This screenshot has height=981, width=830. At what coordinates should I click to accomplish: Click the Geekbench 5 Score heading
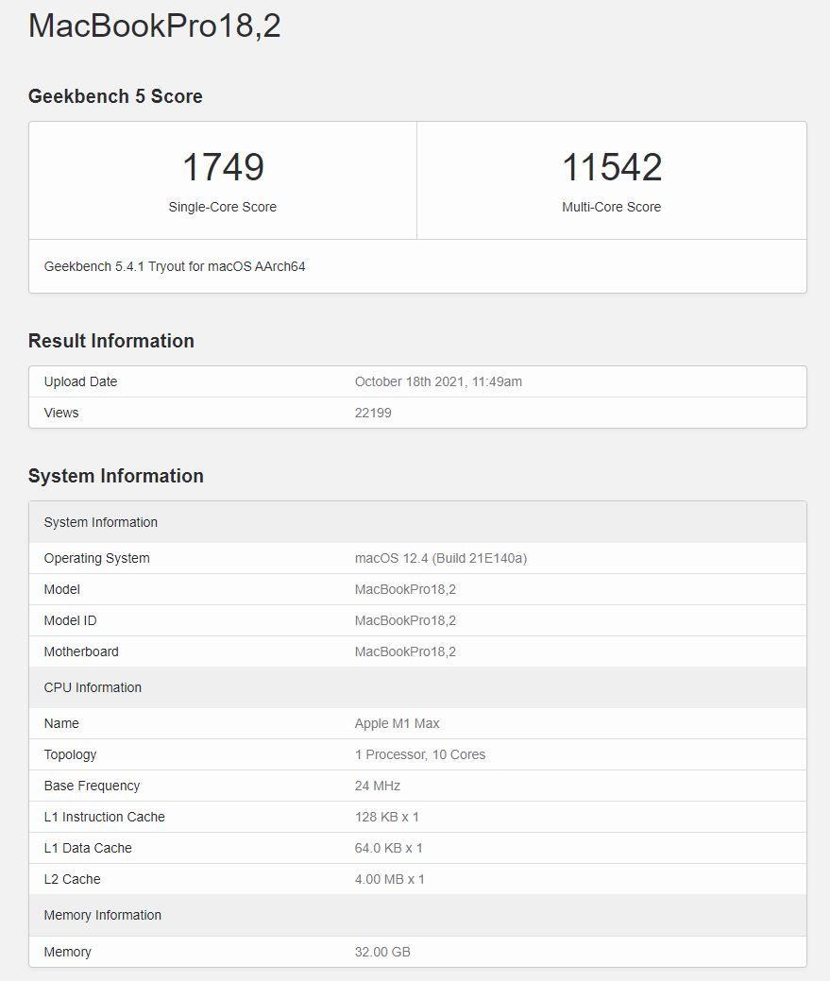click(x=115, y=96)
